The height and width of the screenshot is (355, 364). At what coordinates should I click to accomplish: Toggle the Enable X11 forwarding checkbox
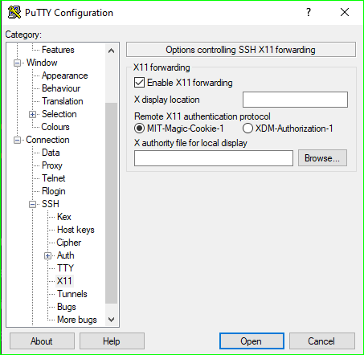tap(139, 83)
